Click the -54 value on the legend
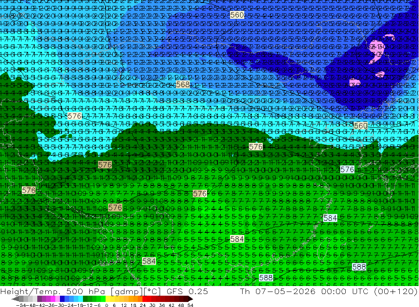 coord(21,305)
